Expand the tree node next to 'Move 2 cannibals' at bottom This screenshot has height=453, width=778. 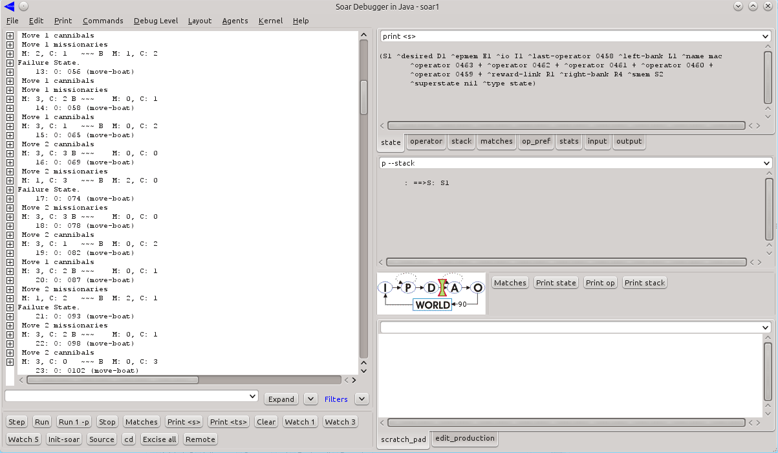click(10, 353)
